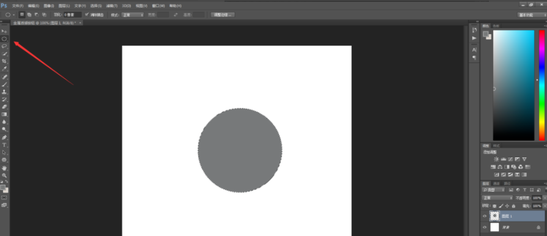The height and width of the screenshot is (236, 547).
Task: Switch to the 通道 channels tab
Action: (x=496, y=183)
